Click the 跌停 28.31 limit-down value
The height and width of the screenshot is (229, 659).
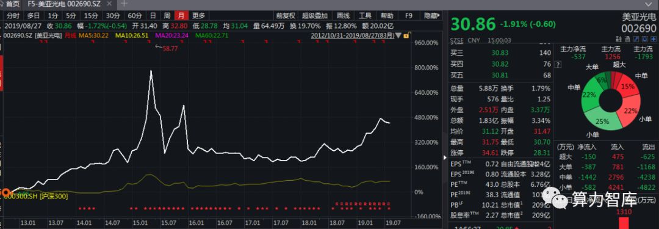[x=542, y=153]
